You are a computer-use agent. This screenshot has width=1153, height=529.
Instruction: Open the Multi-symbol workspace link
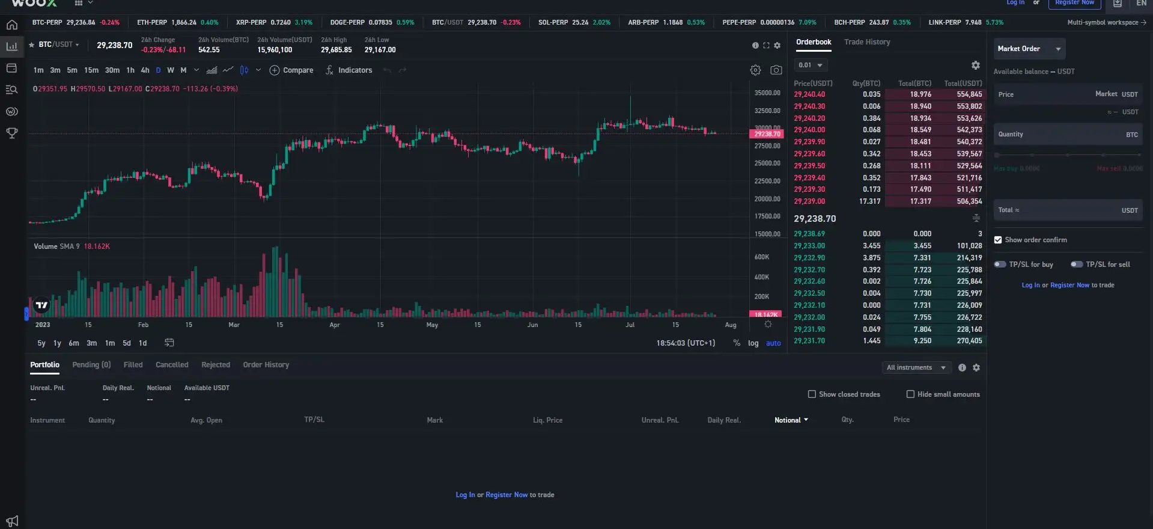pos(1106,22)
